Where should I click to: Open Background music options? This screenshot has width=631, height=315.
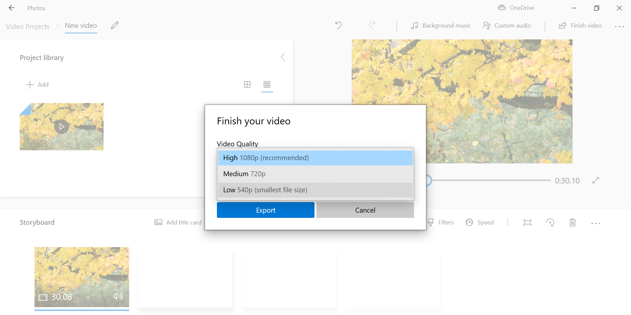coord(441,25)
